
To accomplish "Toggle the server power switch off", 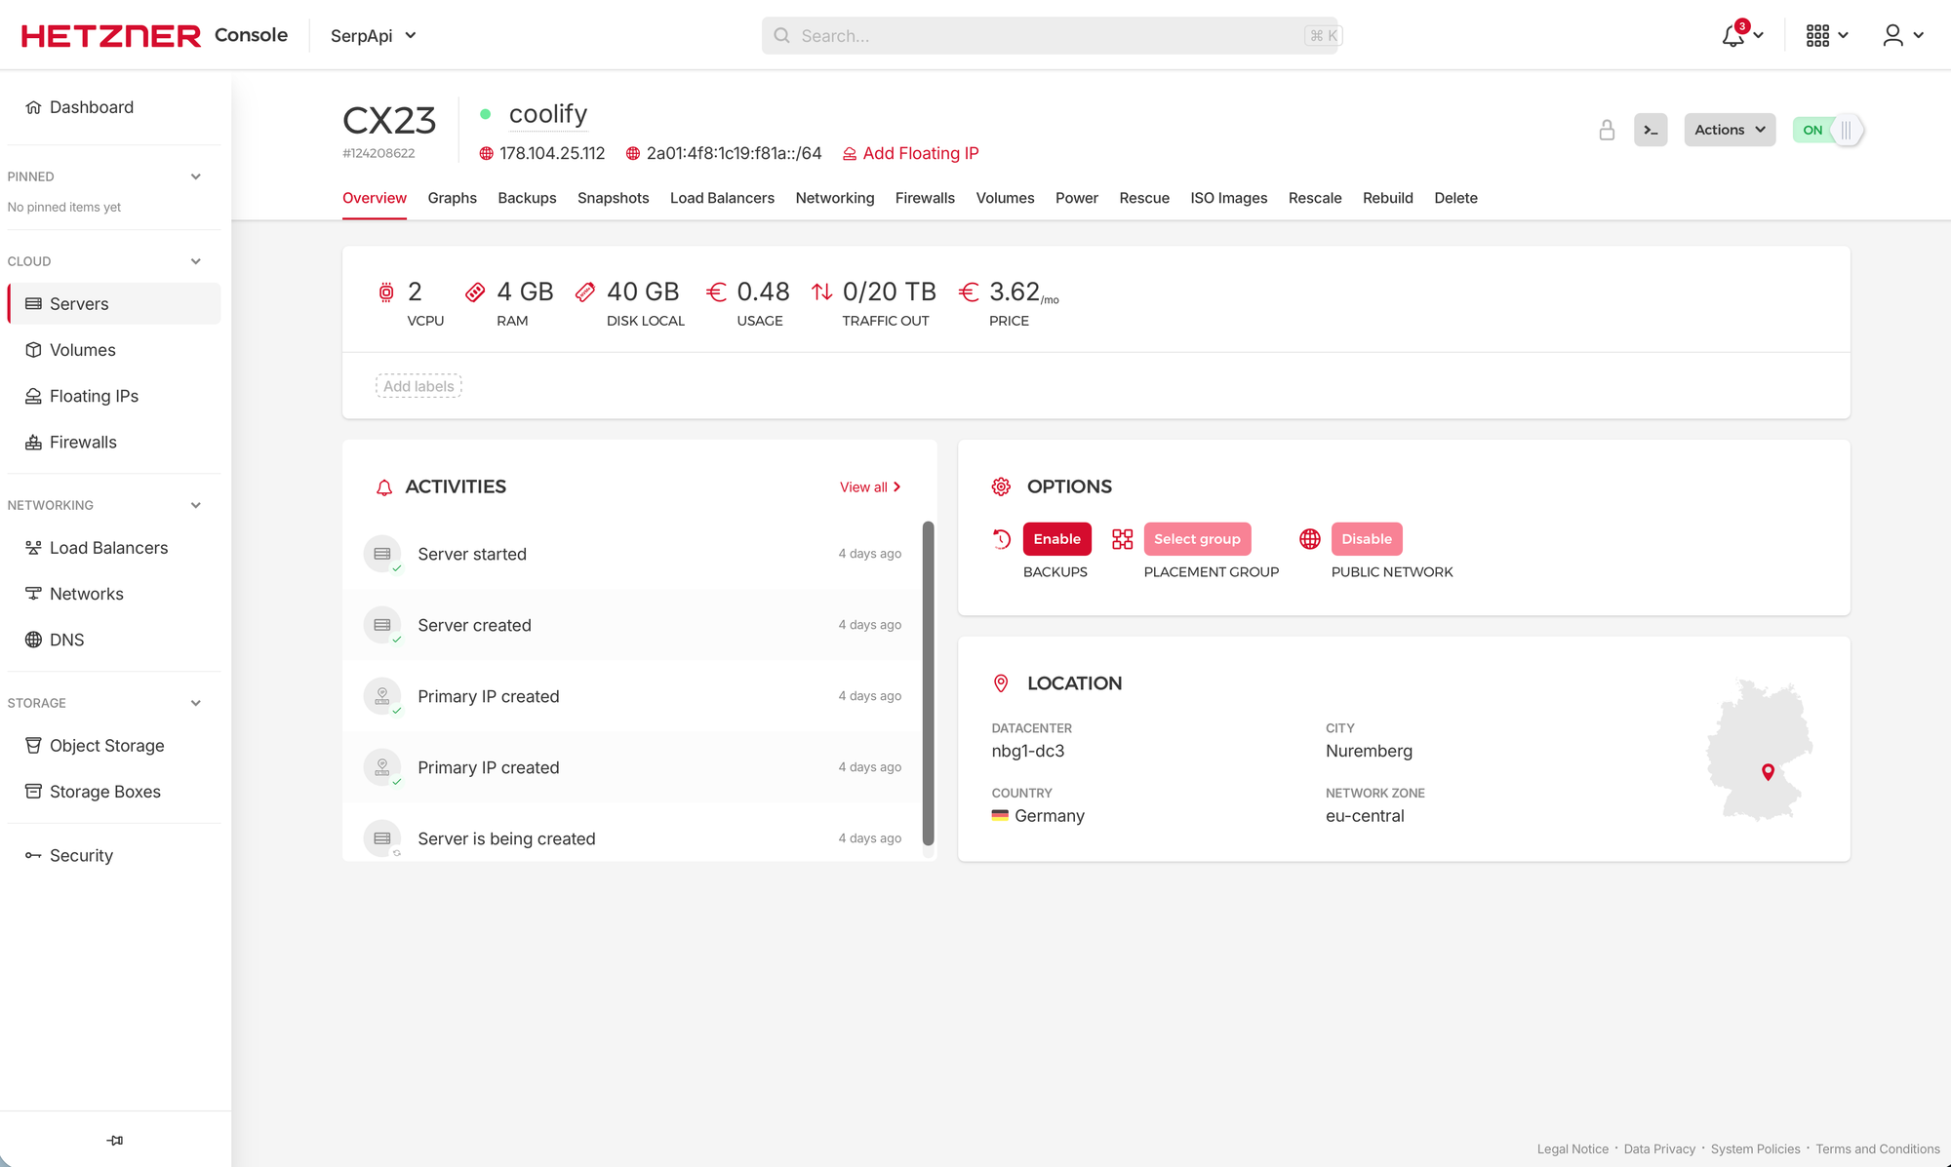I will [x=1828, y=129].
